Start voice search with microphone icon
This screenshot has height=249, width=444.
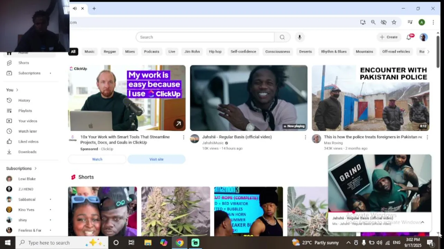coord(299,37)
